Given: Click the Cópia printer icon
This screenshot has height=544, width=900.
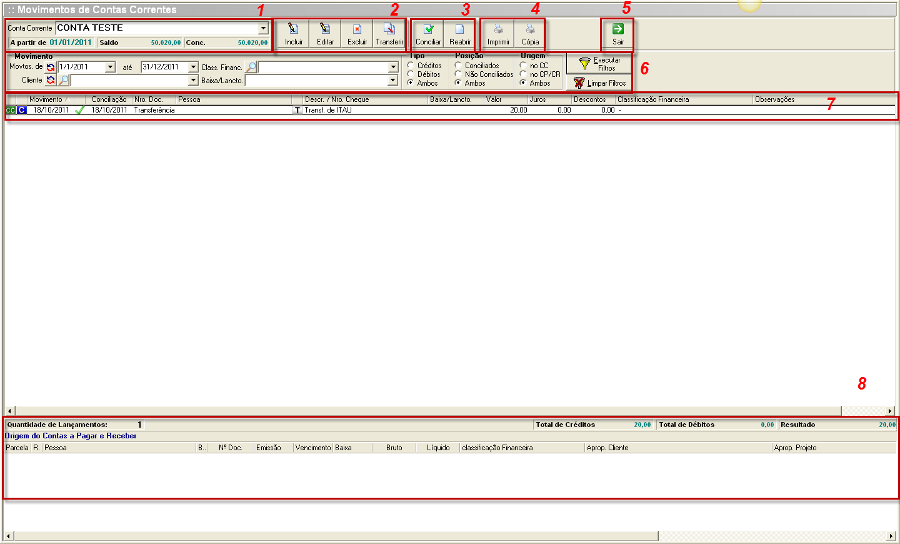Looking at the screenshot, I should tap(530, 29).
